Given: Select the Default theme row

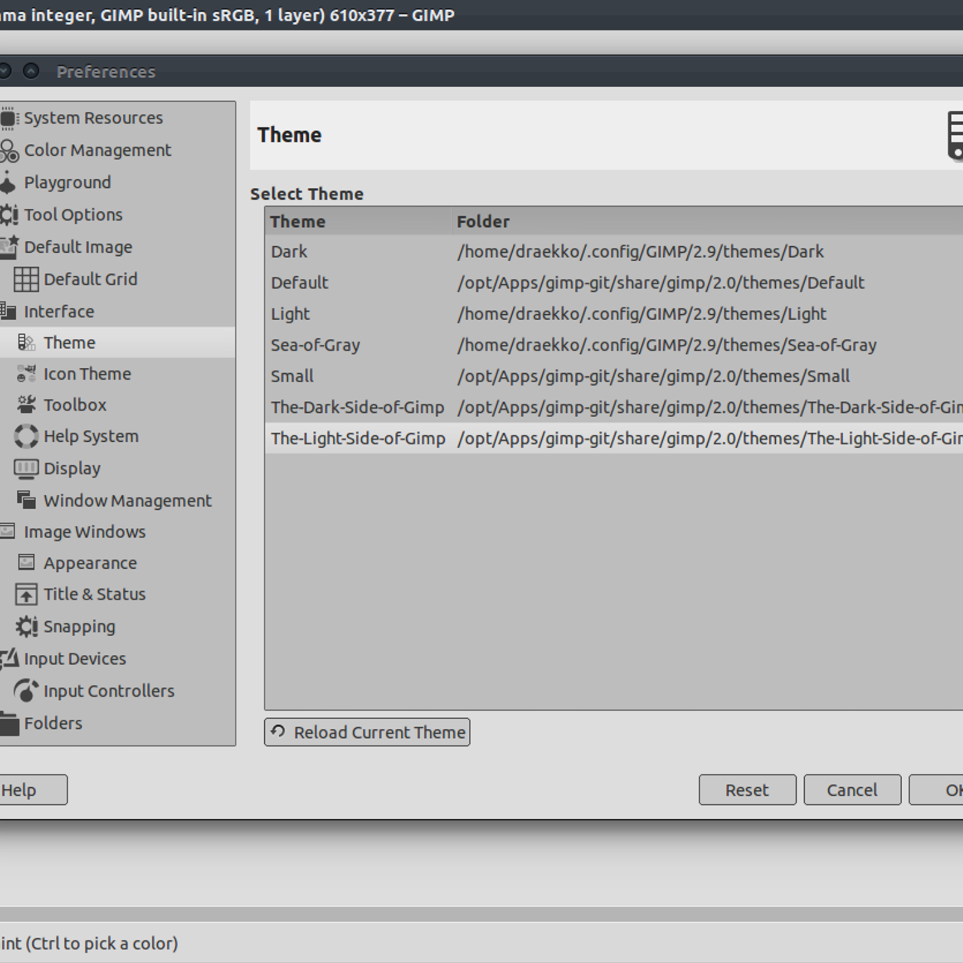Looking at the screenshot, I should click(x=614, y=283).
